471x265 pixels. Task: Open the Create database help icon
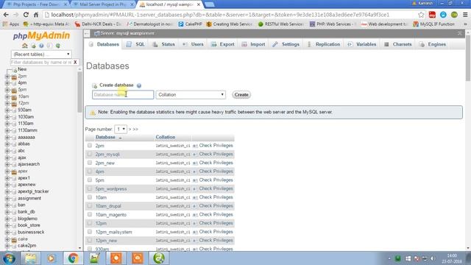tap(139, 85)
